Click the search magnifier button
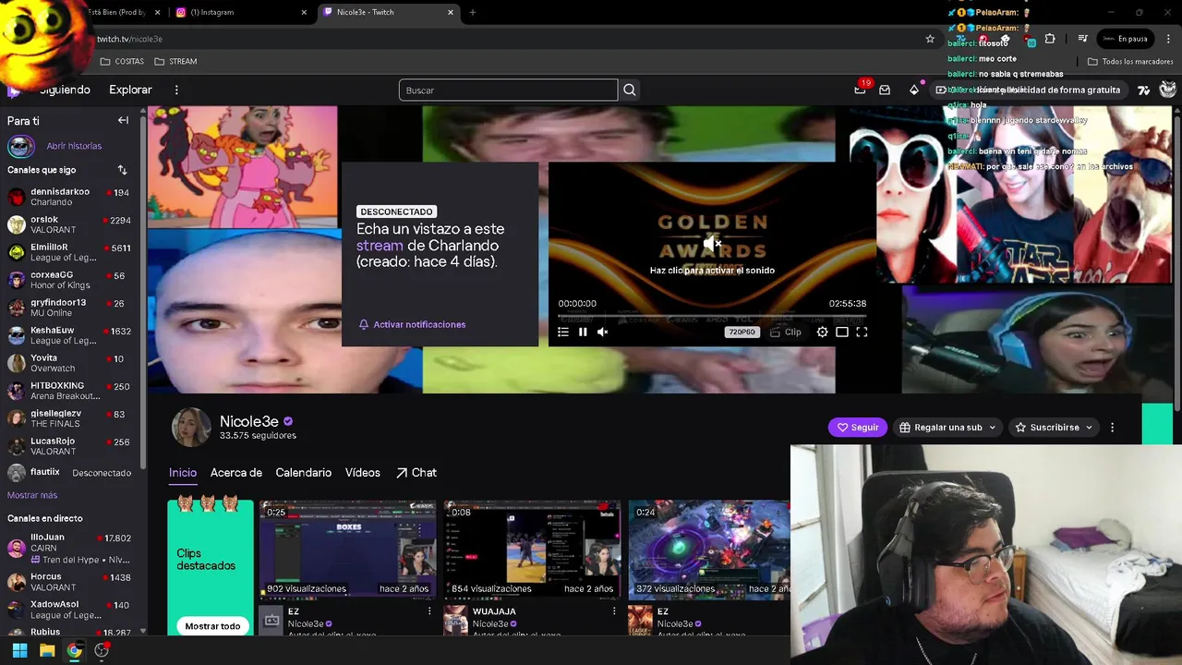 click(630, 90)
